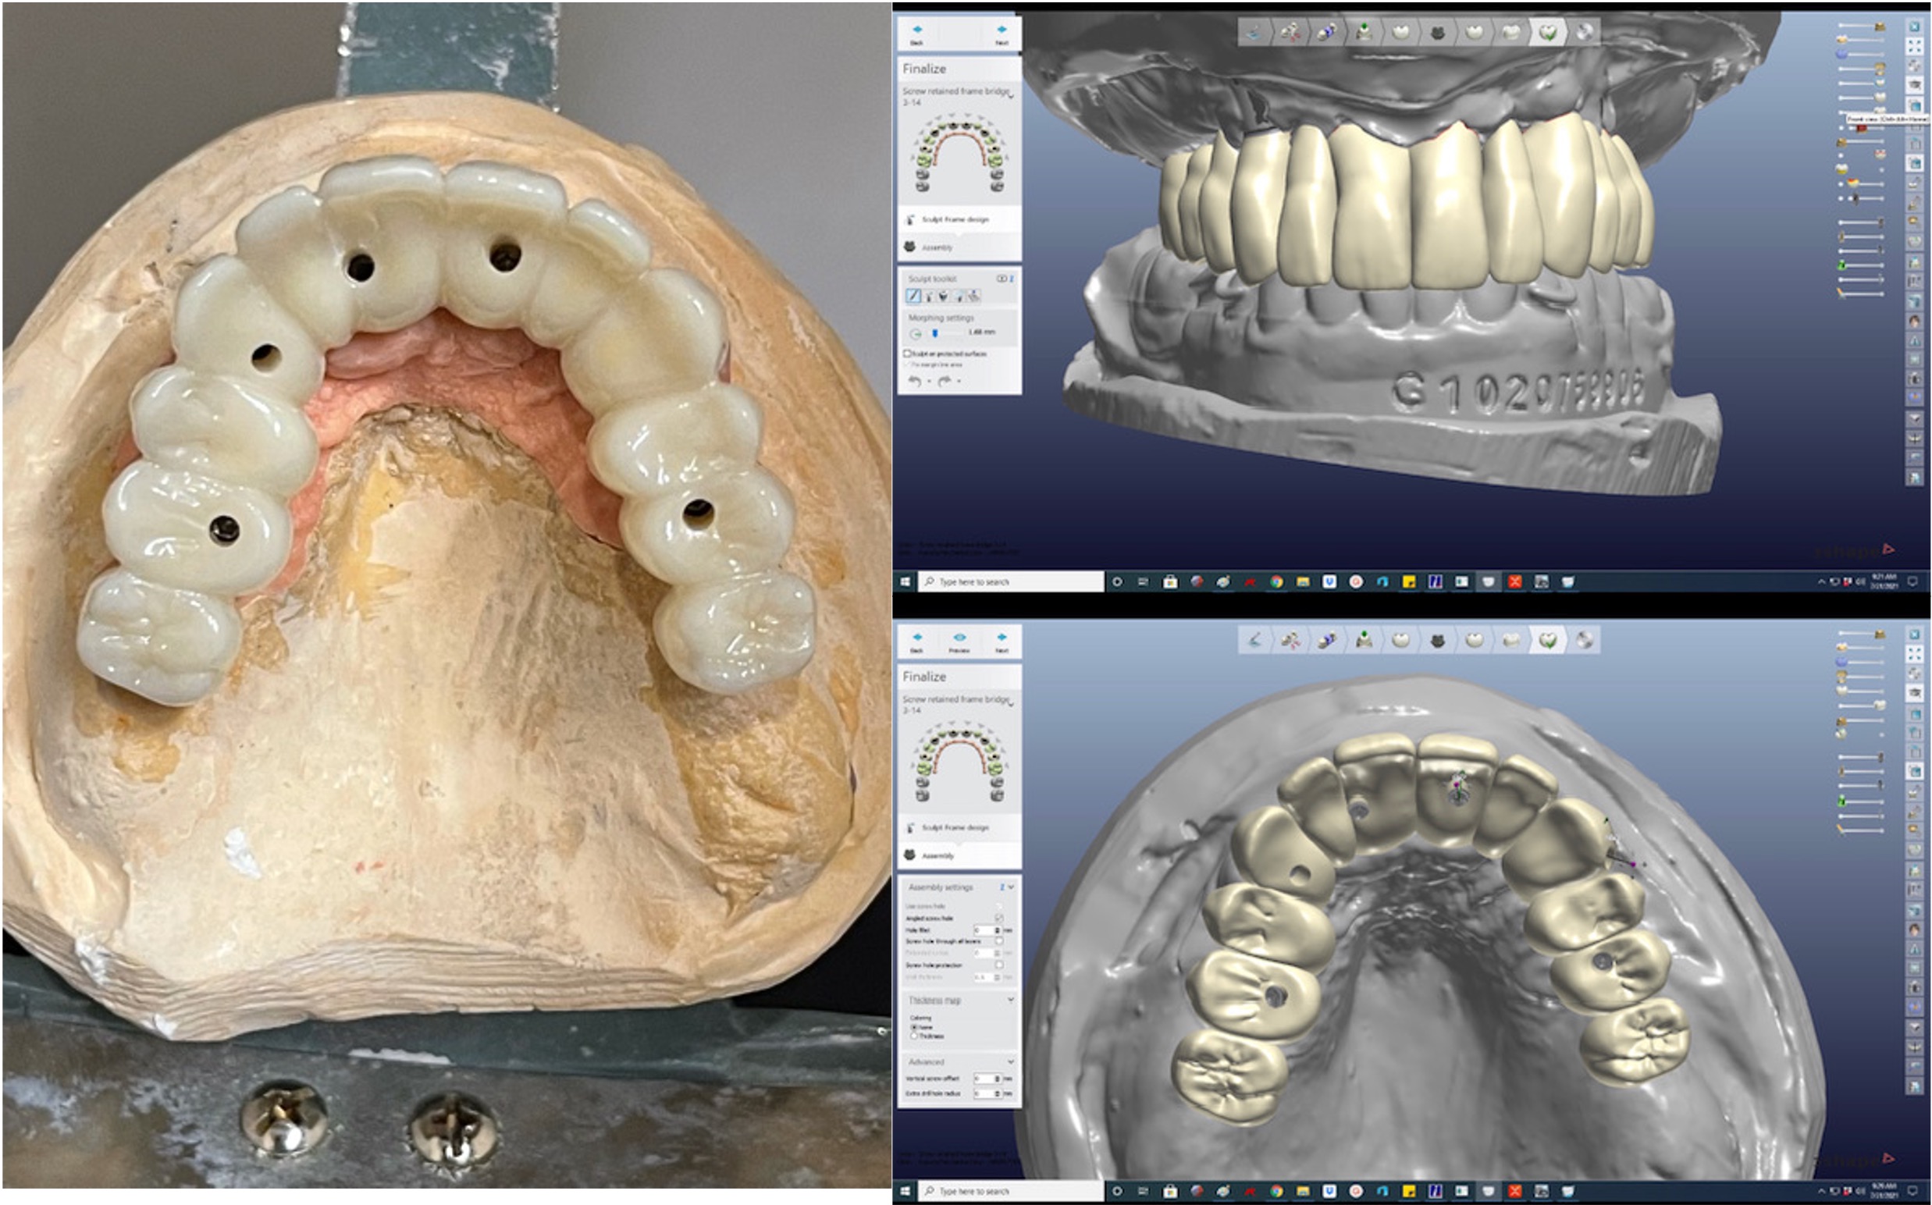Image resolution: width=1932 pixels, height=1205 pixels.
Task: Check Screw hole through all layers
Action: 999,941
